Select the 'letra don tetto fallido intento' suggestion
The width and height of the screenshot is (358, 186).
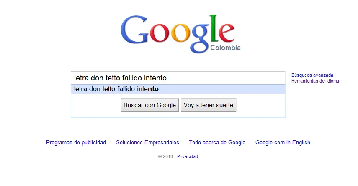178,89
